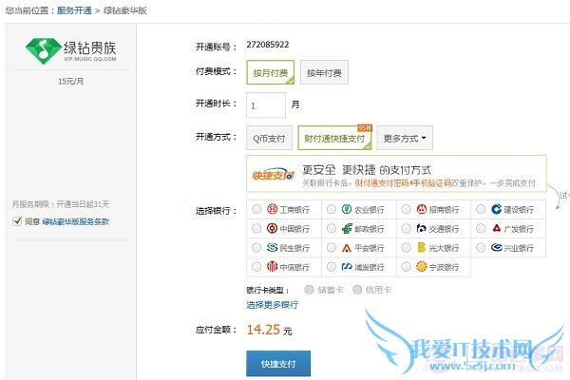Image resolution: width=570 pixels, height=380 pixels.
Task: Click the 招商银行 bank logo icon
Action: pos(421,209)
